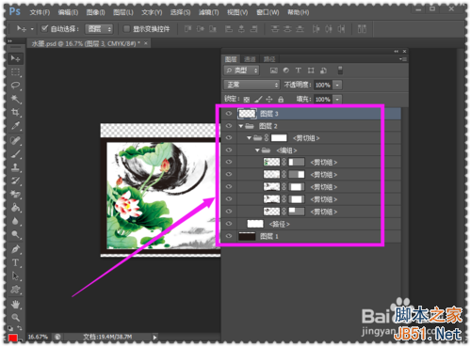Collapse the 图层 2 group
This screenshot has width=471, height=347.
(x=241, y=126)
